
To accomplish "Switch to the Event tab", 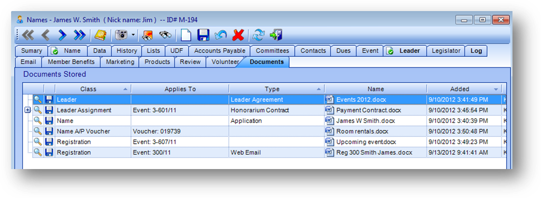I will pos(370,51).
